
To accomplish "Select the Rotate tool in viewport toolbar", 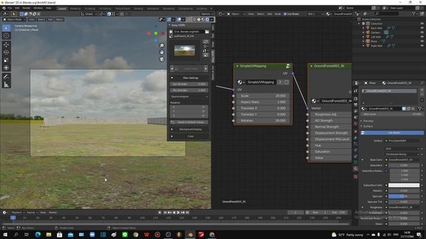I will click(6, 52).
